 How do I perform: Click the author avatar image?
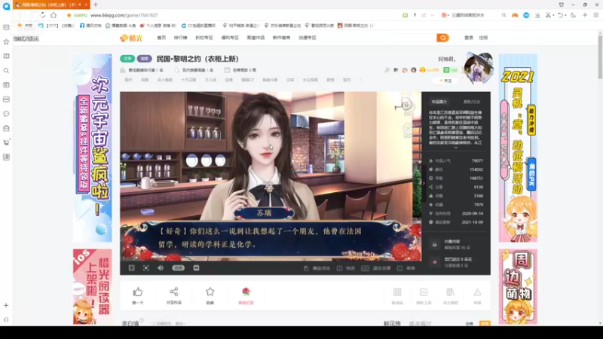coord(479,68)
